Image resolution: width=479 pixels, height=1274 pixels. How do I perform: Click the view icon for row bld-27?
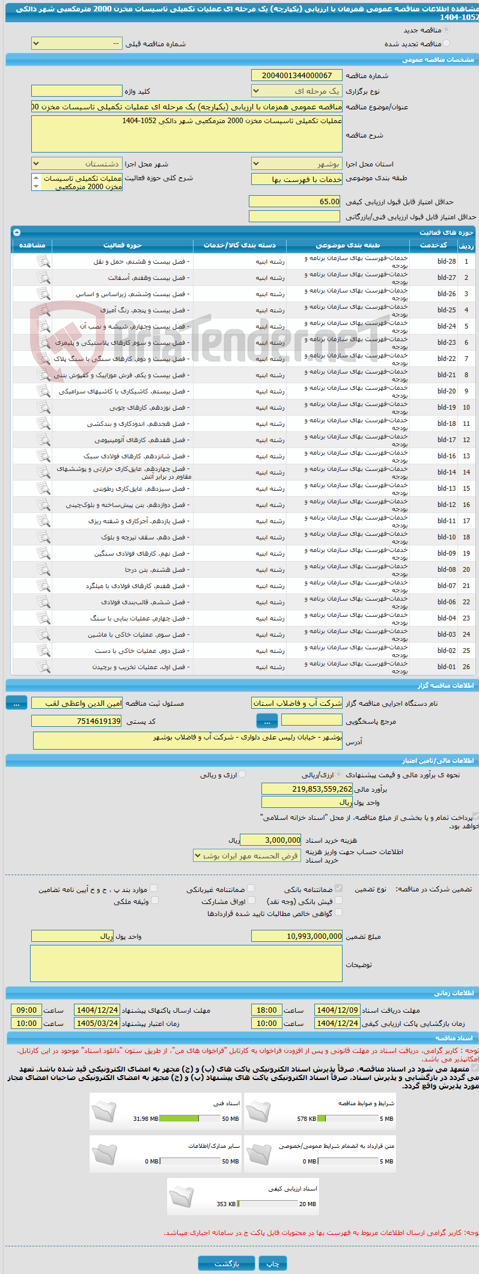[43, 278]
